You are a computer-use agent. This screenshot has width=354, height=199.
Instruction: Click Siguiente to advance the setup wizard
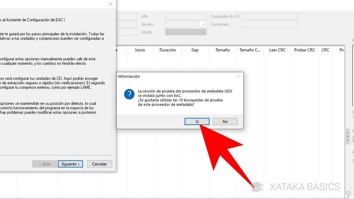click(x=70, y=164)
